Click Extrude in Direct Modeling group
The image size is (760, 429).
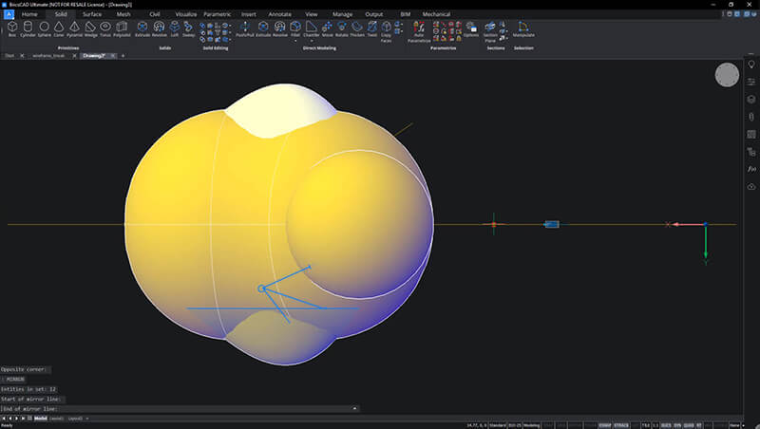tap(263, 28)
